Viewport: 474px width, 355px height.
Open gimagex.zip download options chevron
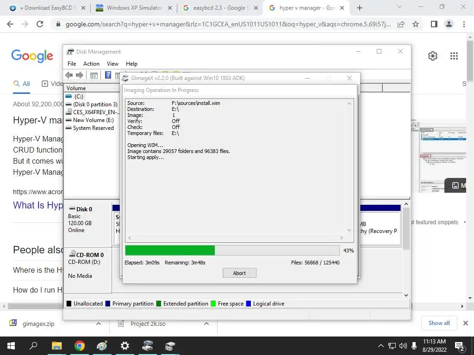click(x=98, y=324)
